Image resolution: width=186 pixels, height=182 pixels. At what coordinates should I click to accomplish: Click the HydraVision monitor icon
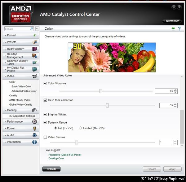(35, 49)
